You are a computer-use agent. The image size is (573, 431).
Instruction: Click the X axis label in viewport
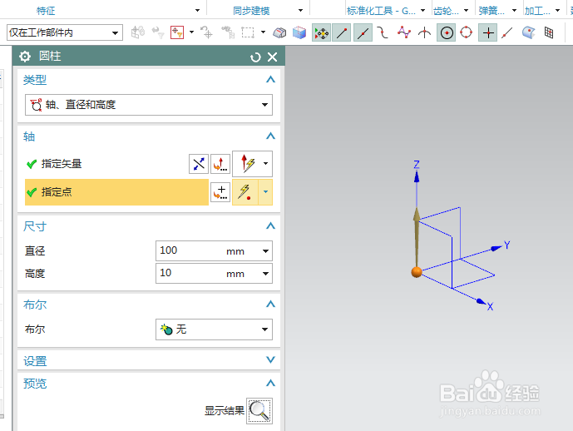490,307
